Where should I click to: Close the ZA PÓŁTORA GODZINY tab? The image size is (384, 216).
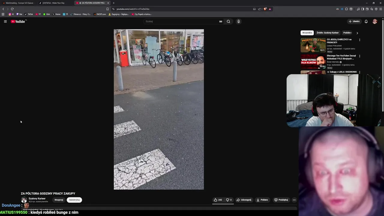[108, 3]
